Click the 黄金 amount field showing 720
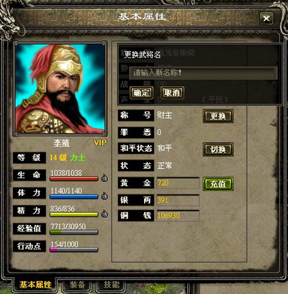This screenshot has height=294, width=288. point(178,183)
